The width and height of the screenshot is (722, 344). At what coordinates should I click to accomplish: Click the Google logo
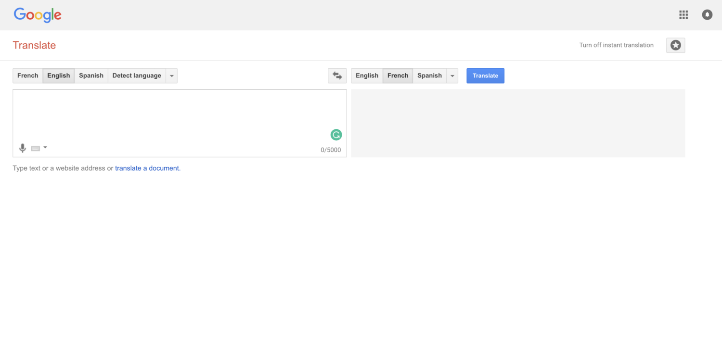point(38,15)
